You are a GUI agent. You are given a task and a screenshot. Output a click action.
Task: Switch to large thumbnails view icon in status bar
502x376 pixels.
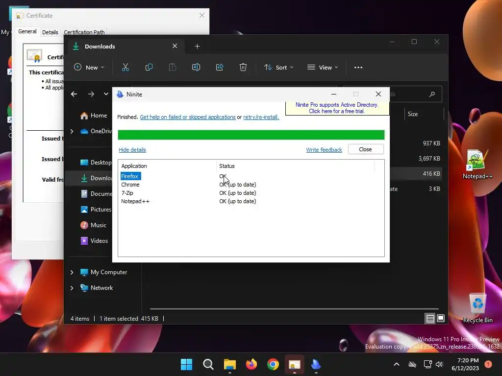tap(441, 318)
